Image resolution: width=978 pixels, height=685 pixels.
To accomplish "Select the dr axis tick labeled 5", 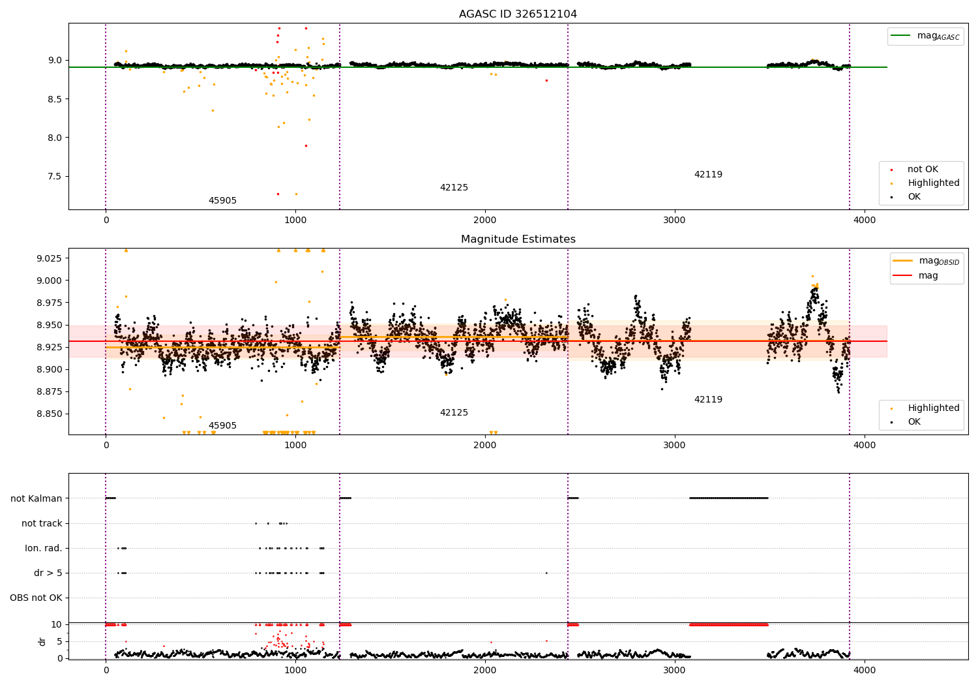I will pyautogui.click(x=59, y=641).
